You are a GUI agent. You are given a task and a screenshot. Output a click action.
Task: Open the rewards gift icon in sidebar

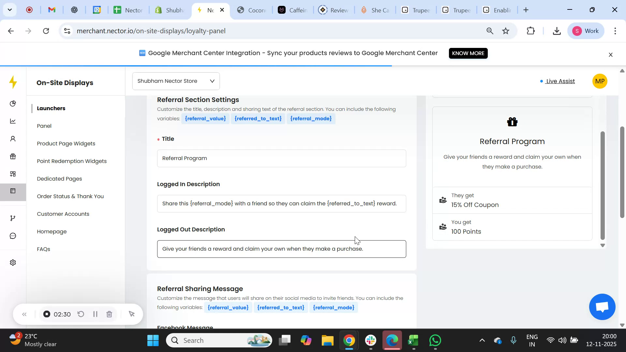tap(13, 156)
